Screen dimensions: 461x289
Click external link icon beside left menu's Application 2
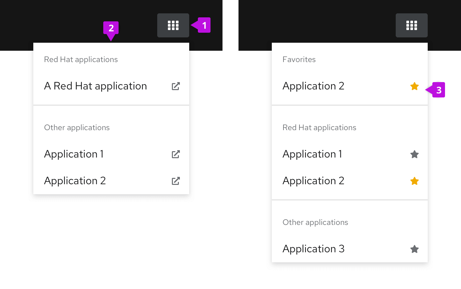pos(176,181)
